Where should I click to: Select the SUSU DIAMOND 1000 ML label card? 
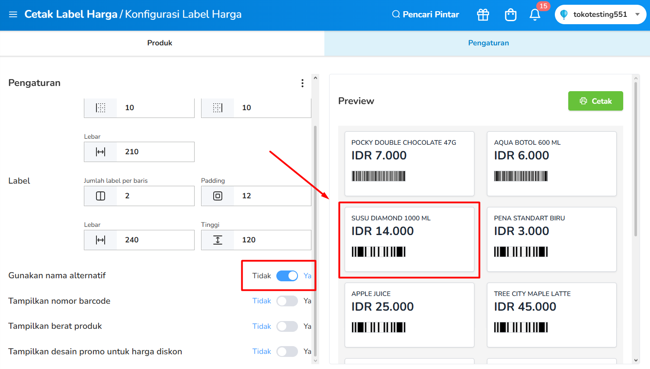(x=410, y=239)
